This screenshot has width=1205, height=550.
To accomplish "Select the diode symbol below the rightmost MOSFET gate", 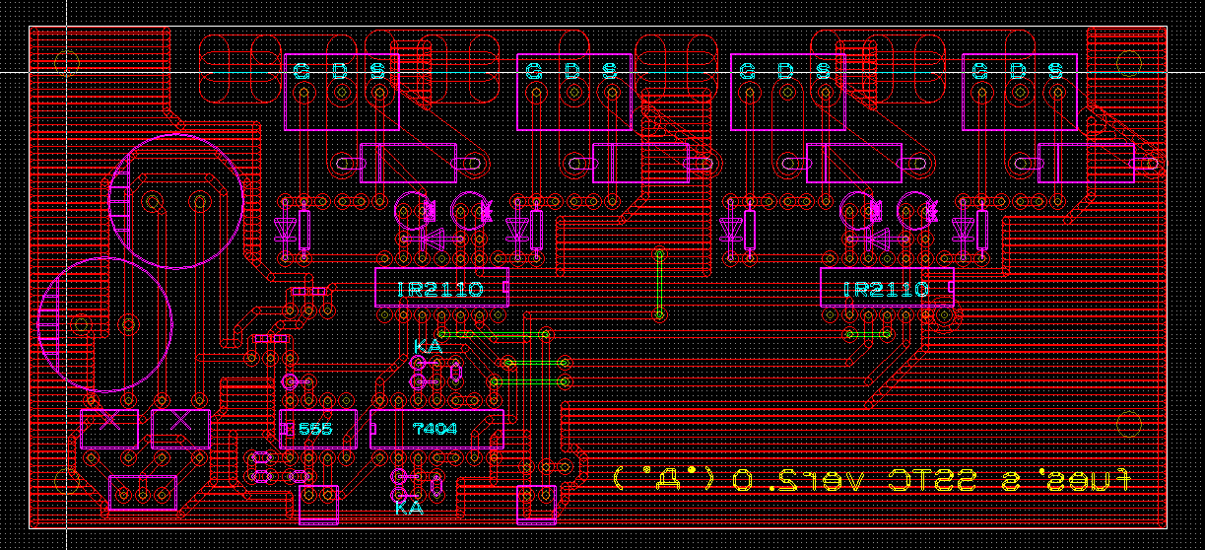I will pos(963,230).
